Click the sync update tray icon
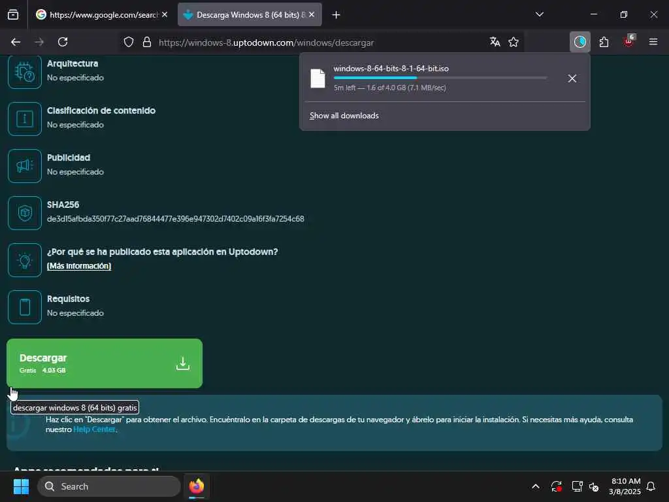This screenshot has width=669, height=502. pos(557,486)
